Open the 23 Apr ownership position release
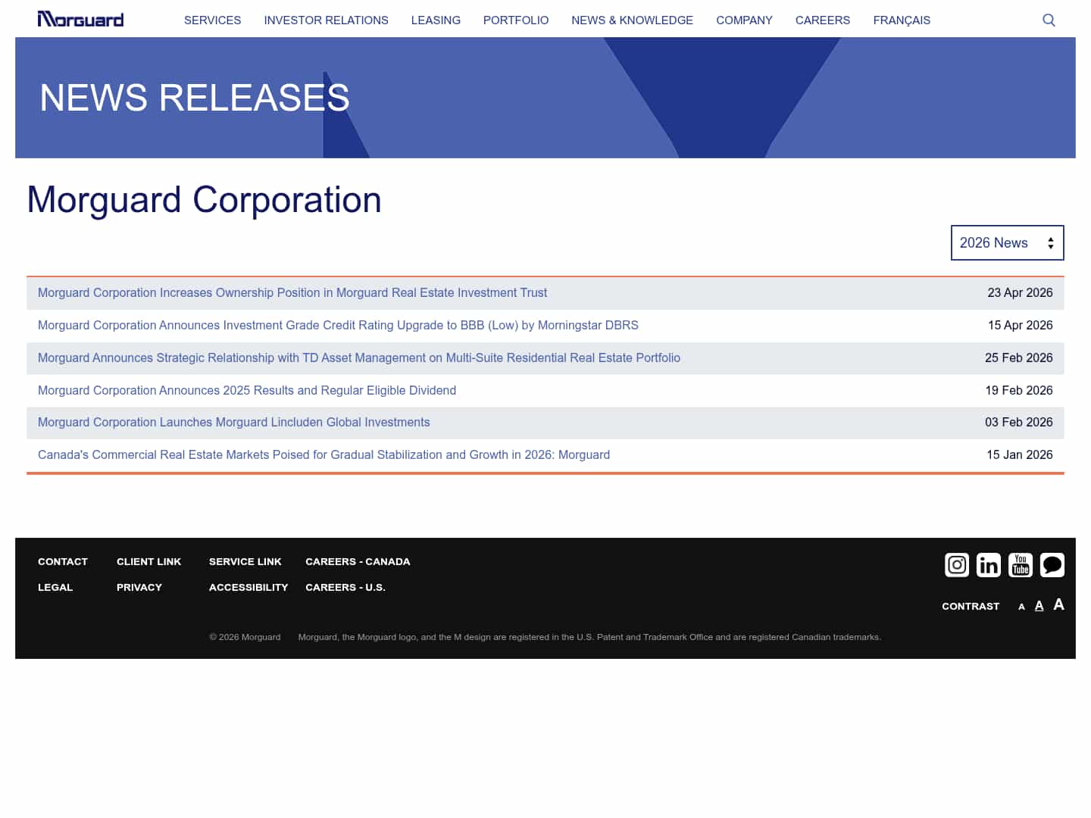1091x818 pixels. [292, 292]
